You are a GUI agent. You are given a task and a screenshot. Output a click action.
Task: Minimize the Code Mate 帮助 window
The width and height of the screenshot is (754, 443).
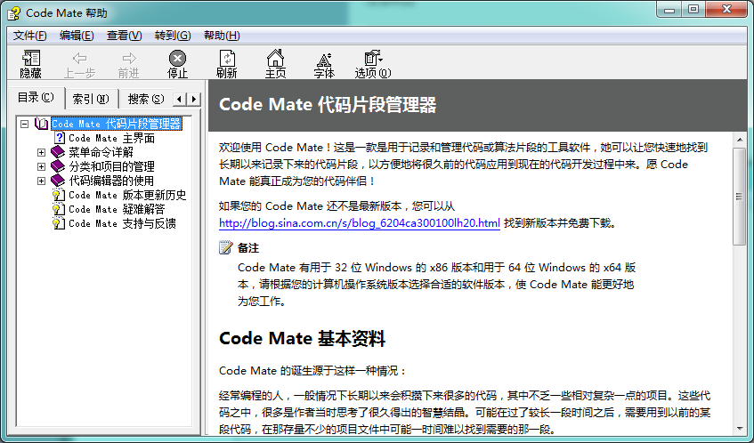[x=669, y=9]
